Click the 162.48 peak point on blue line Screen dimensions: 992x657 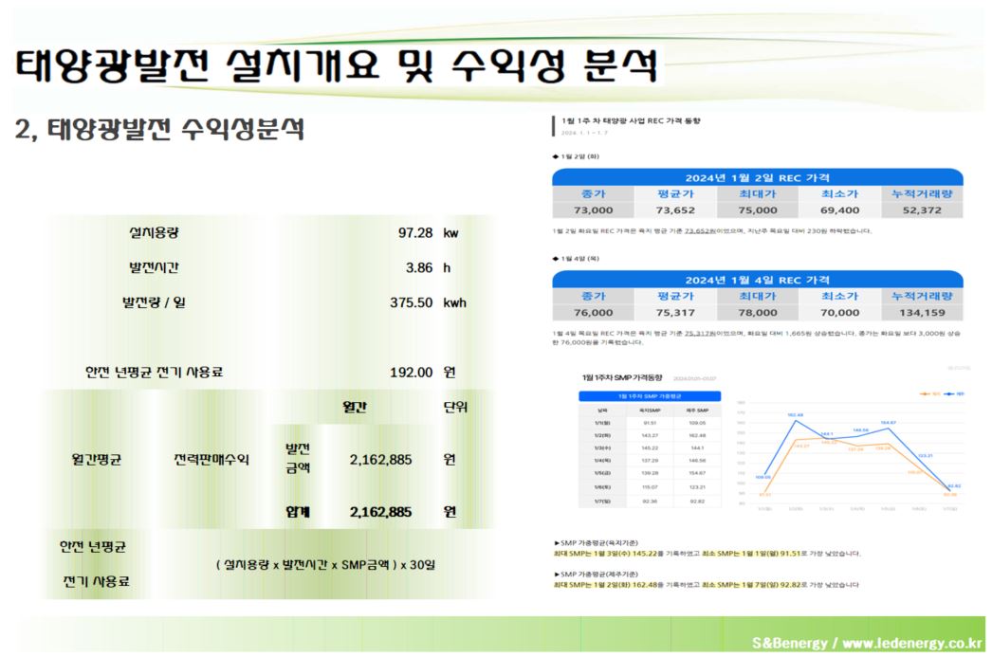[795, 418]
